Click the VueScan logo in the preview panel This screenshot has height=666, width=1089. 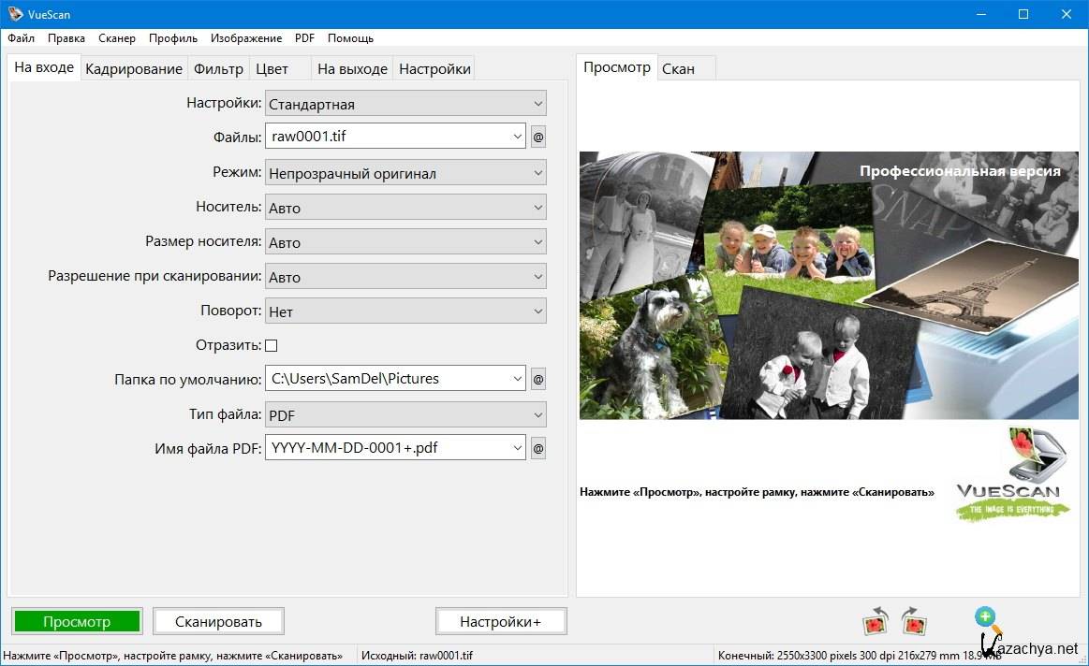pos(1013,475)
